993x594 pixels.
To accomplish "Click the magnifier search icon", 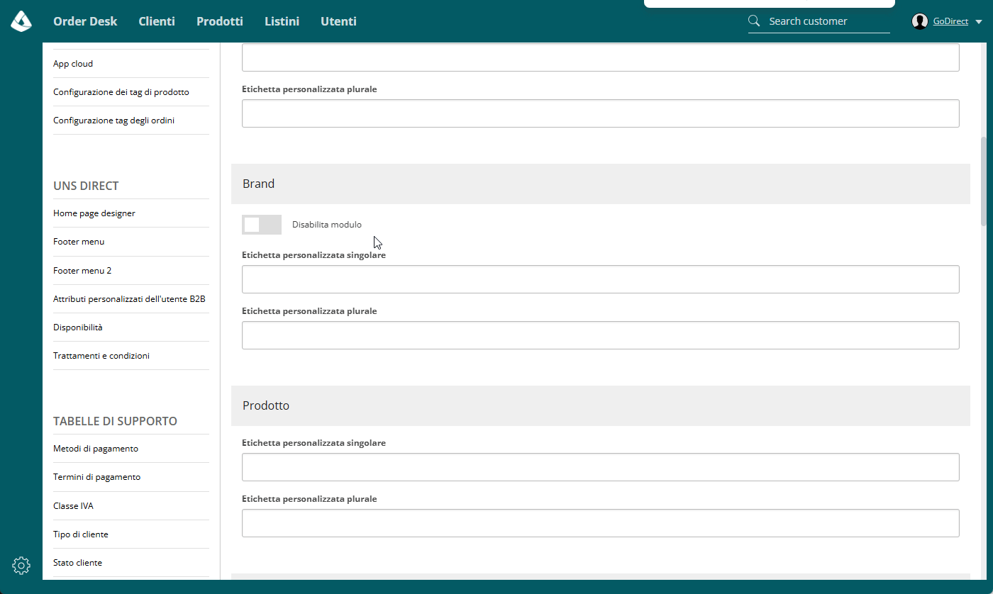I will pos(754,21).
